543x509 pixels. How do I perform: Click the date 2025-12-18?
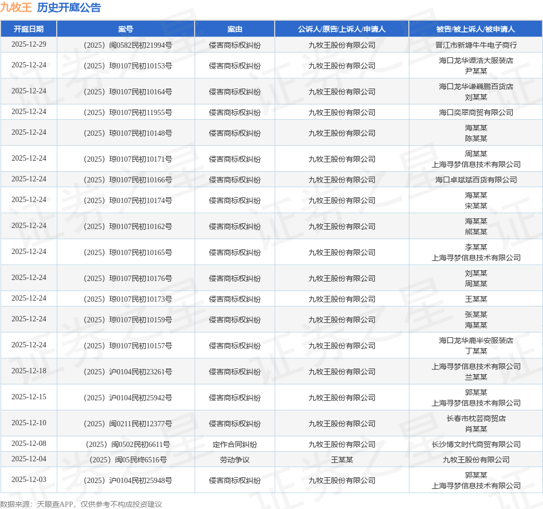tap(29, 371)
